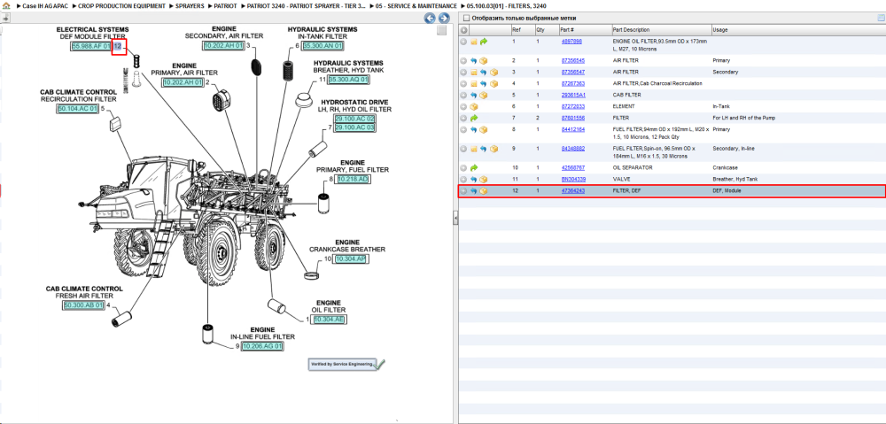886x424 pixels.
Task: Click the green arrow icon on Ref 10 oil separator
Action: click(473, 167)
